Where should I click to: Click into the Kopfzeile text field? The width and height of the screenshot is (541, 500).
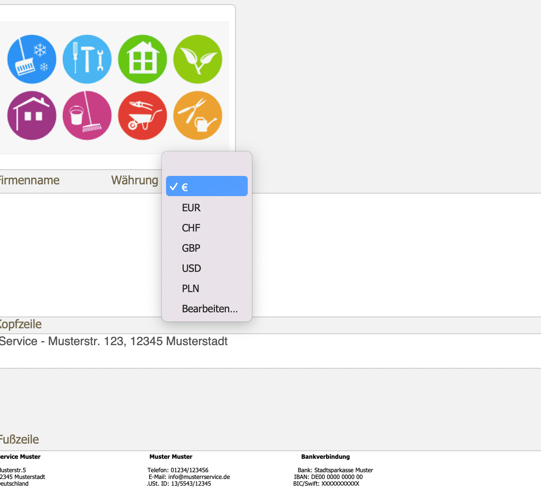point(270,351)
